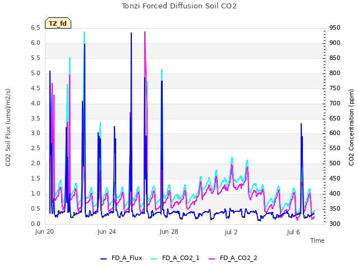359x269 pixels.
Task: Click the Time axis label
Action: [x=317, y=240]
